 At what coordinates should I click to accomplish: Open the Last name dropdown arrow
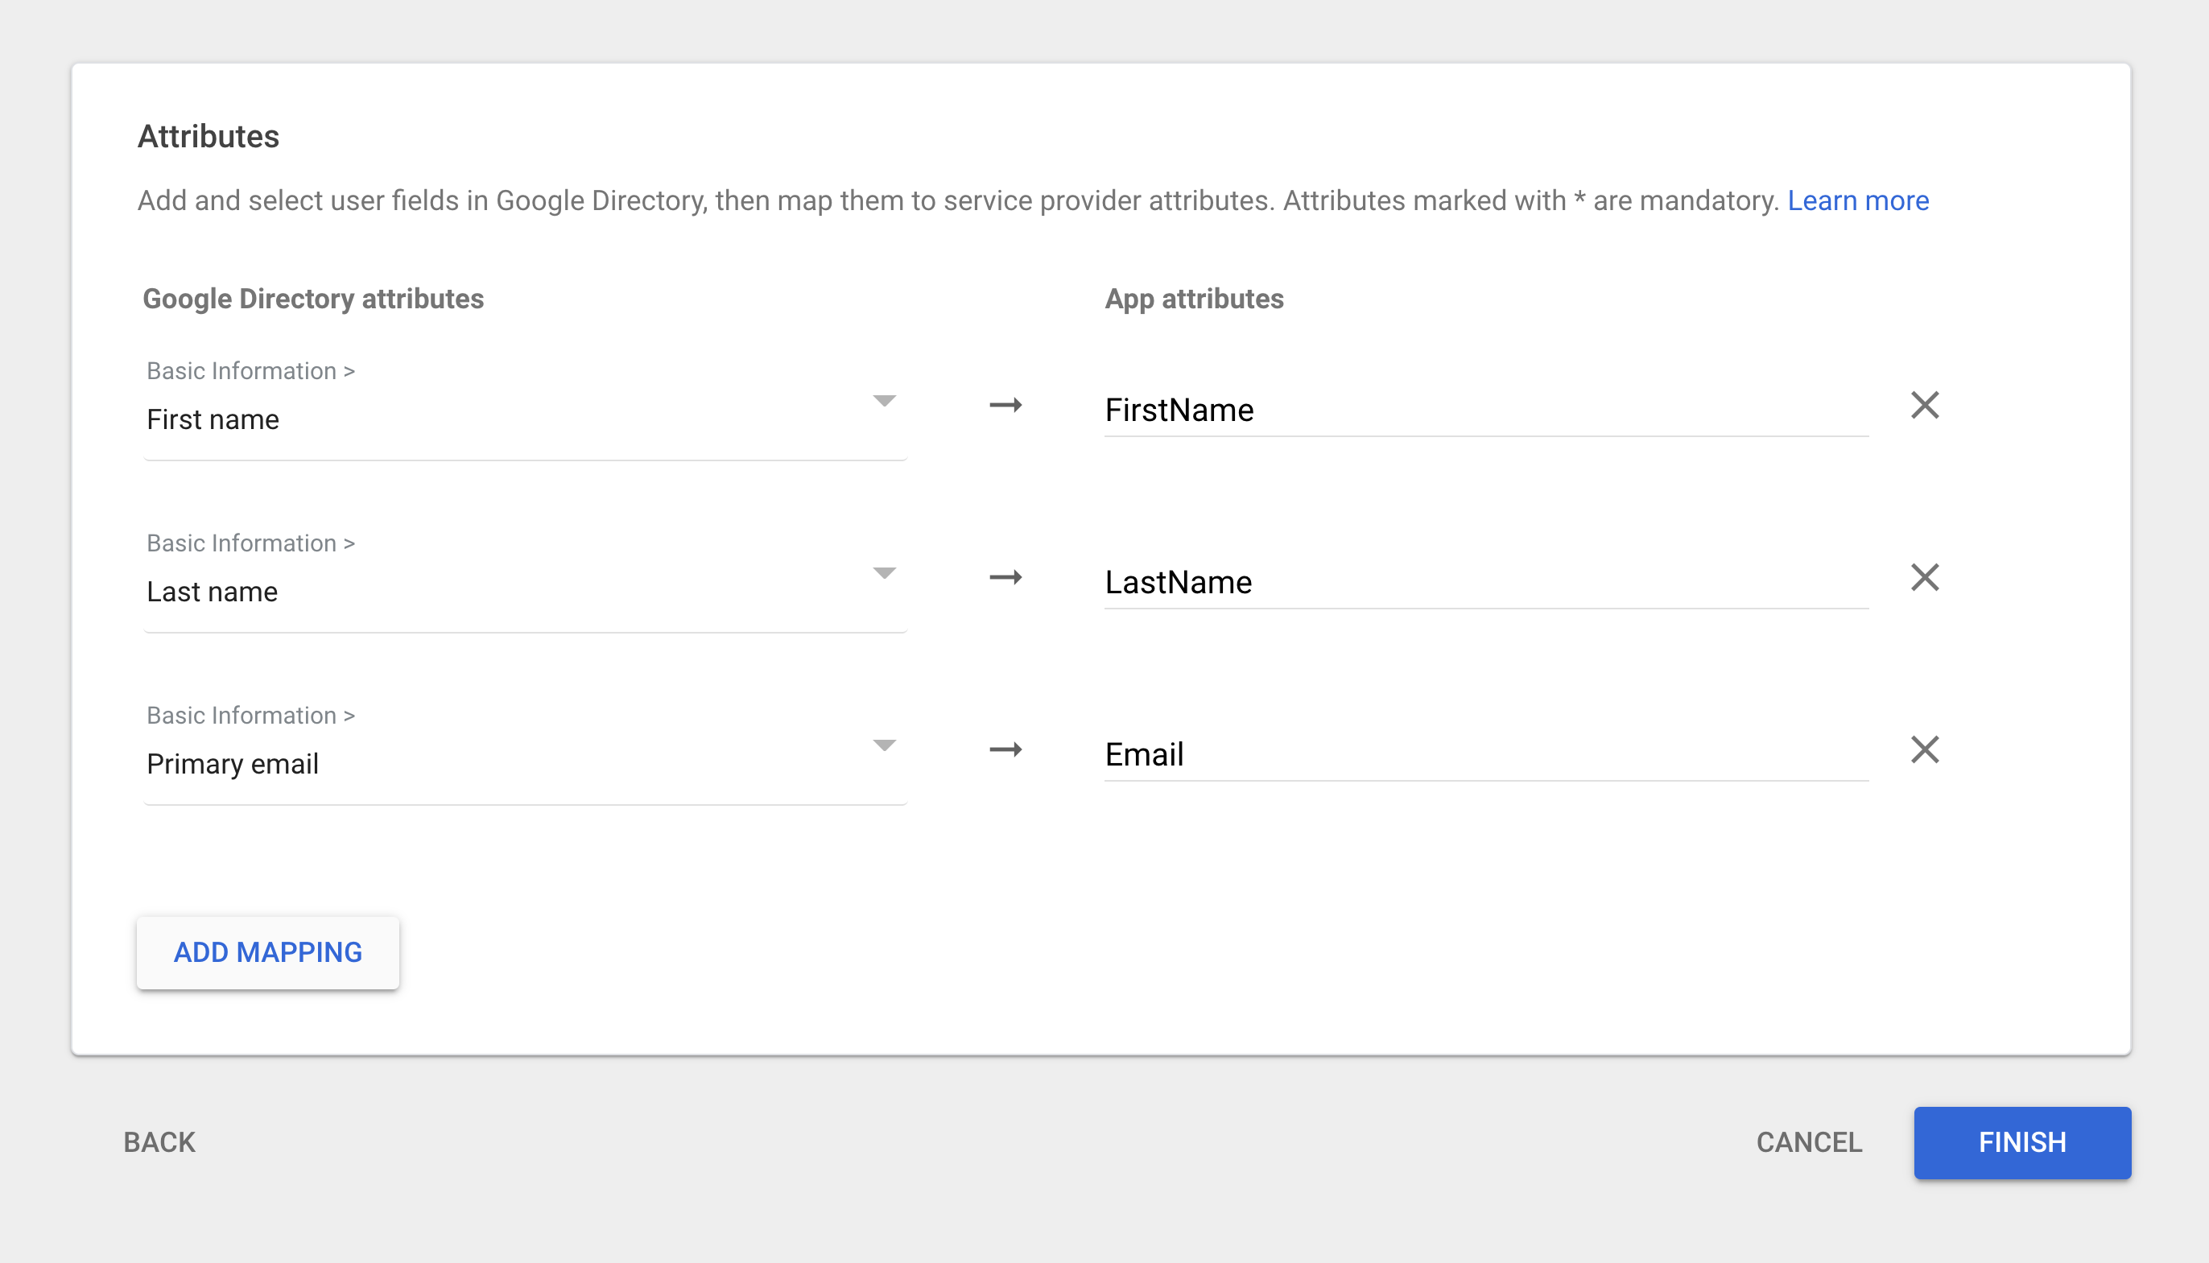pyautogui.click(x=884, y=572)
